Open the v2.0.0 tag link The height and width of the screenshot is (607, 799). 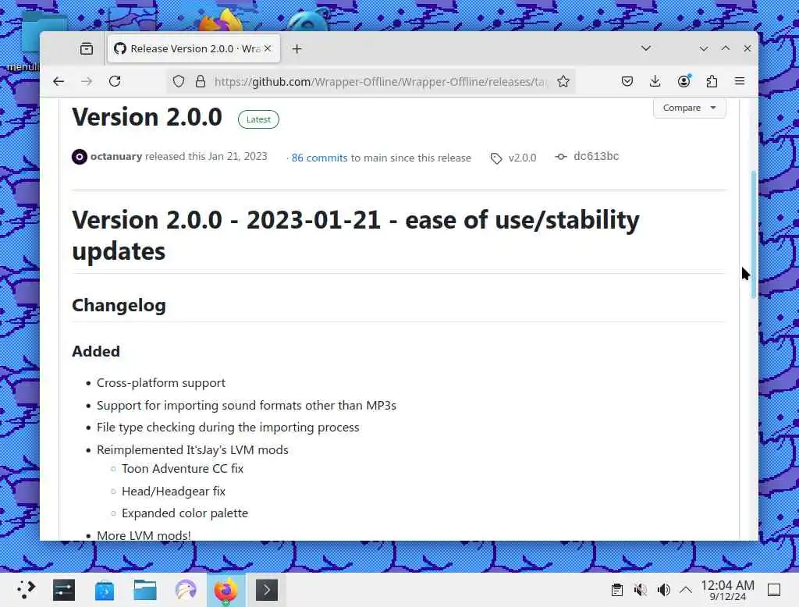522,158
